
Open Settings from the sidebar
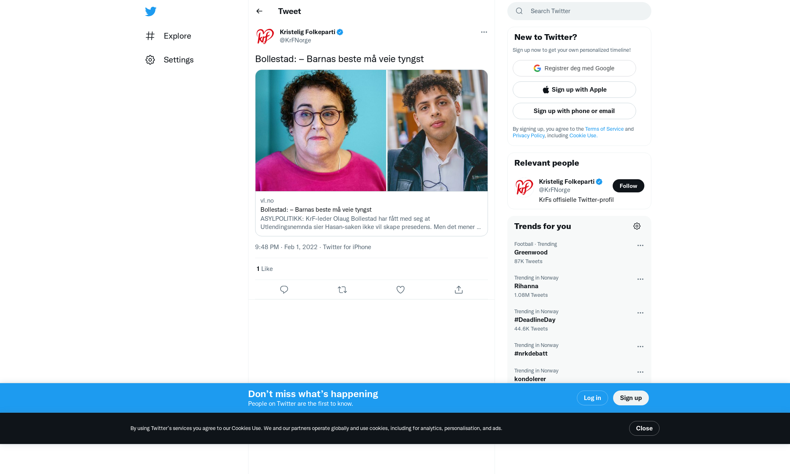pyautogui.click(x=170, y=60)
